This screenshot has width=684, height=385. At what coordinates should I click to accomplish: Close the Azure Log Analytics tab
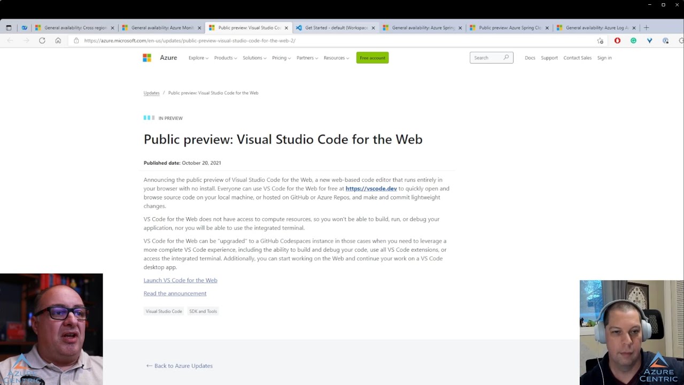(634, 28)
